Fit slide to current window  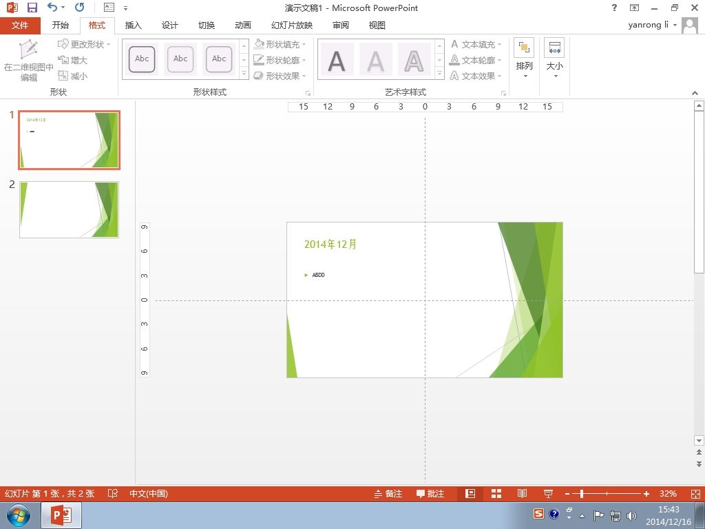[x=695, y=493]
